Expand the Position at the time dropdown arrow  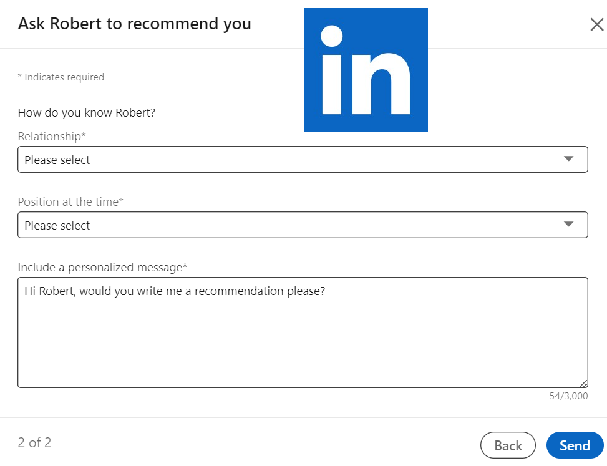point(568,225)
